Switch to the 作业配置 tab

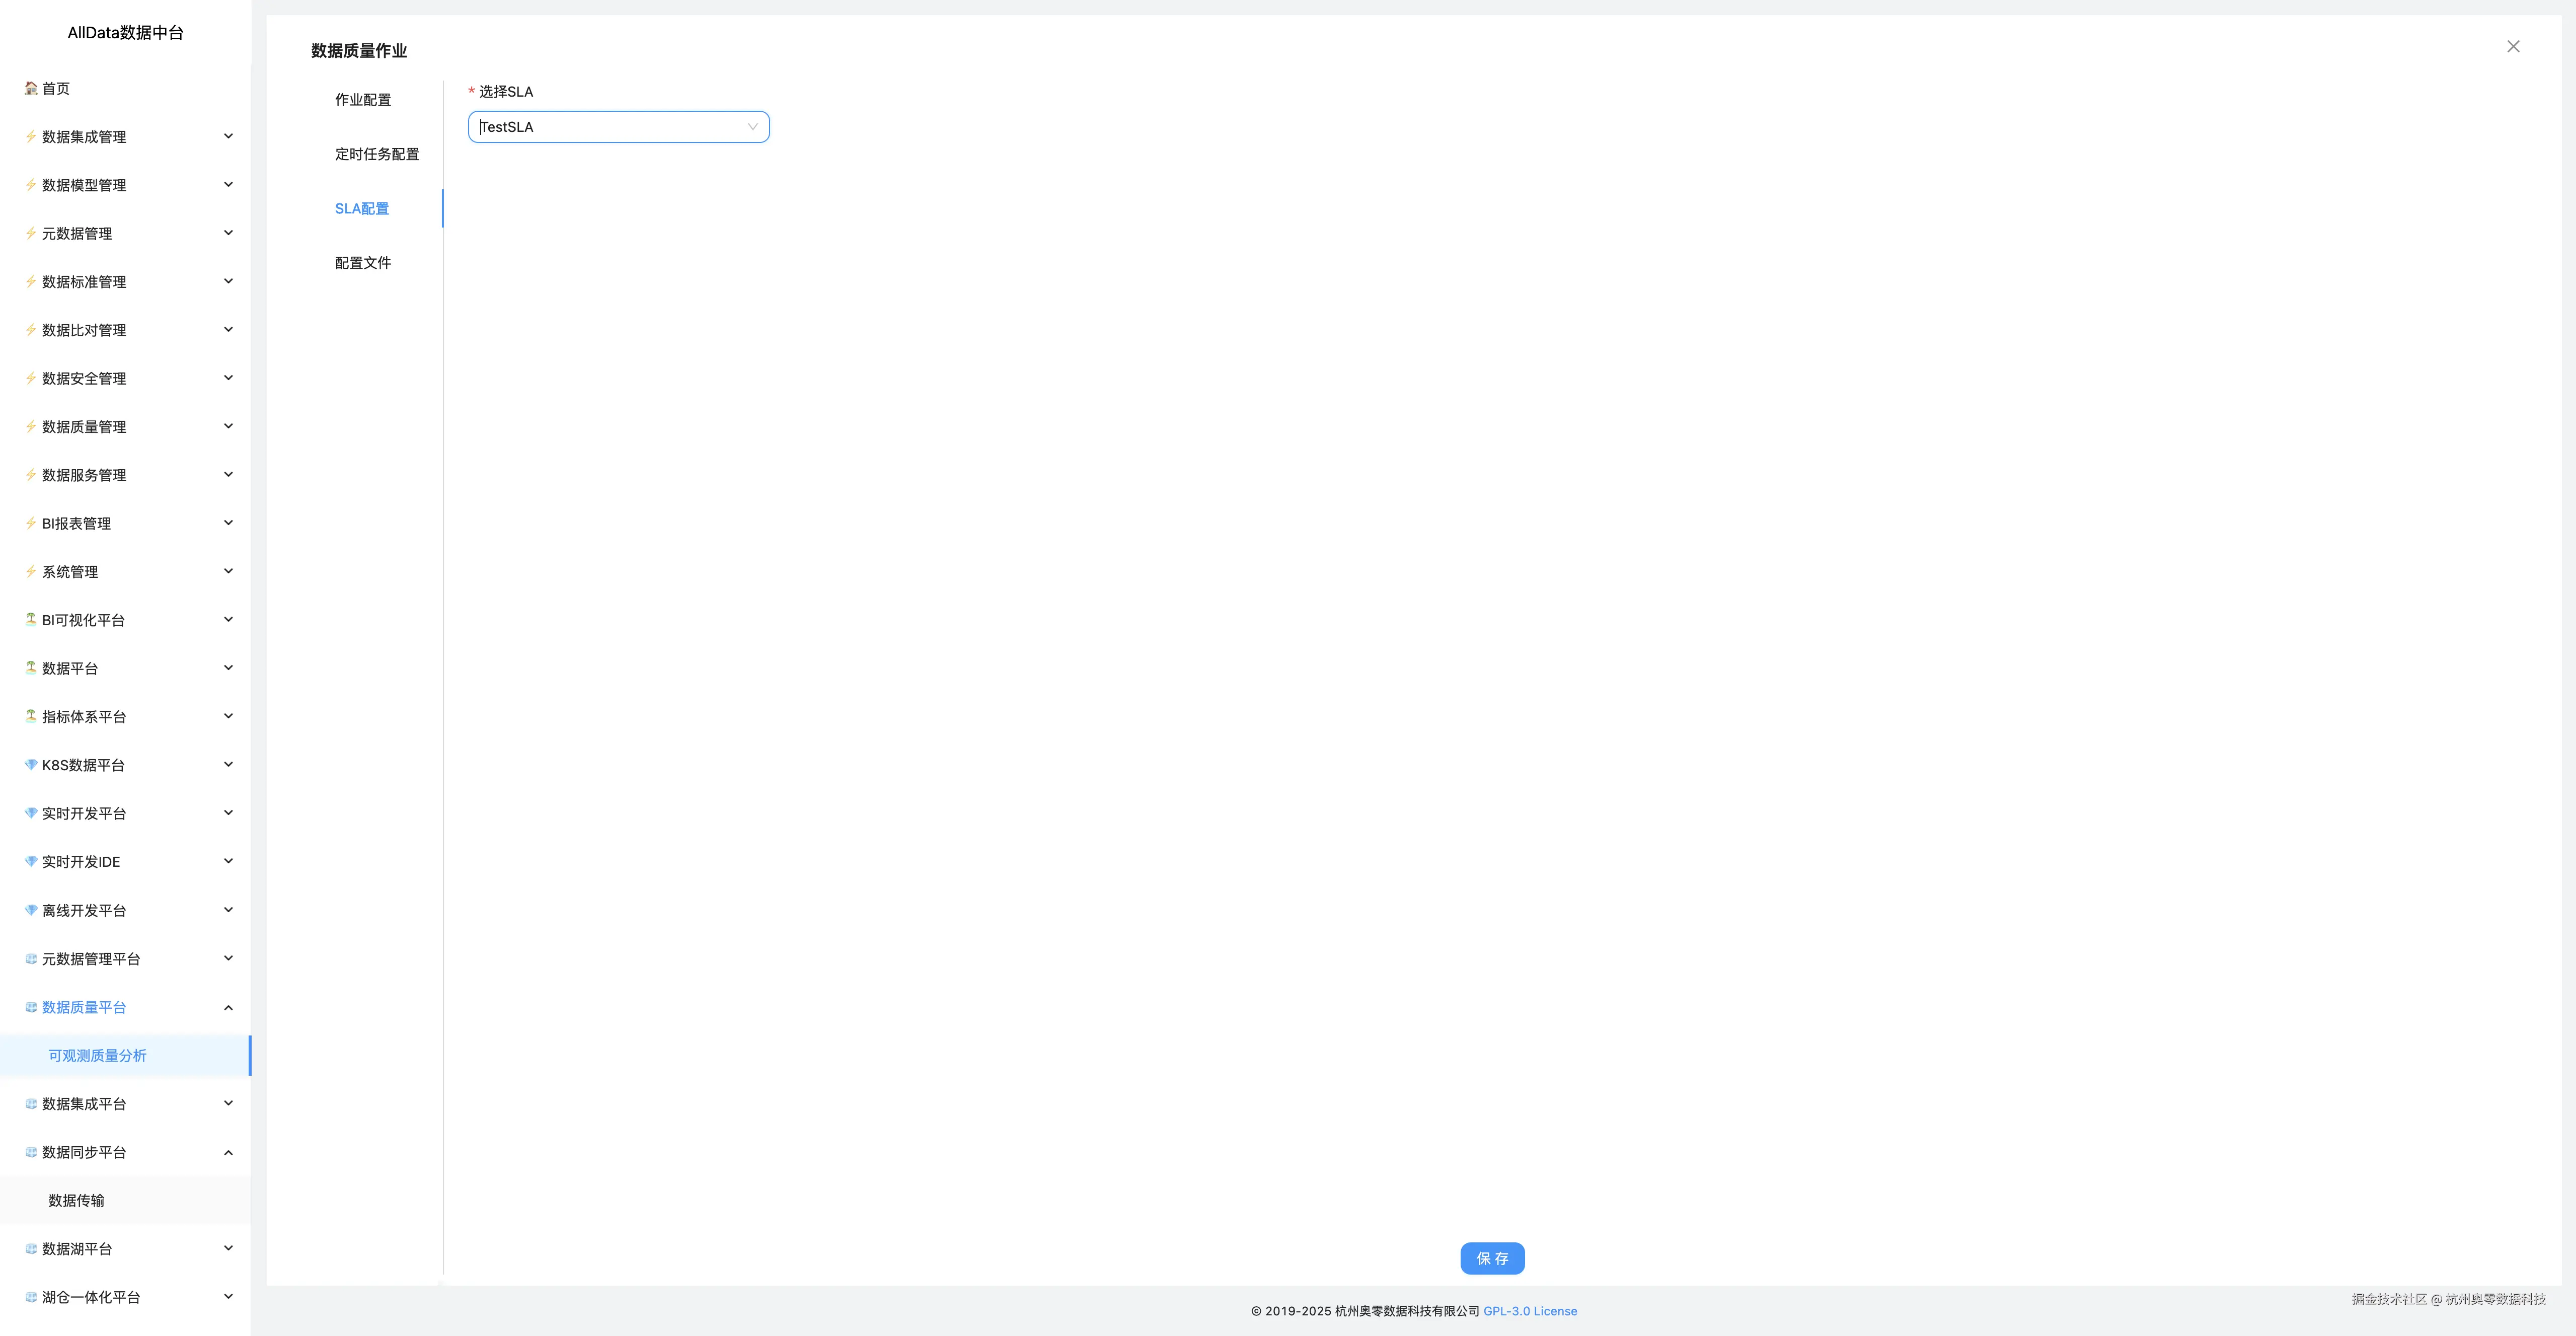363,100
